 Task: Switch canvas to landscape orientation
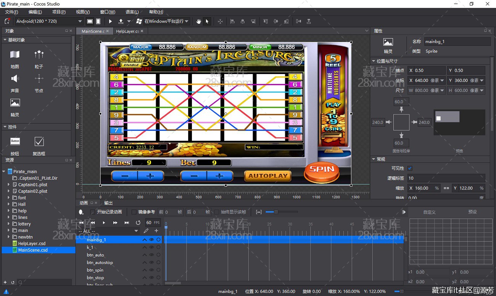[90, 21]
